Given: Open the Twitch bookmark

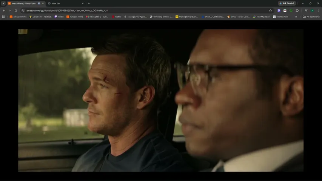Looking at the screenshot, I should (x=59, y=17).
